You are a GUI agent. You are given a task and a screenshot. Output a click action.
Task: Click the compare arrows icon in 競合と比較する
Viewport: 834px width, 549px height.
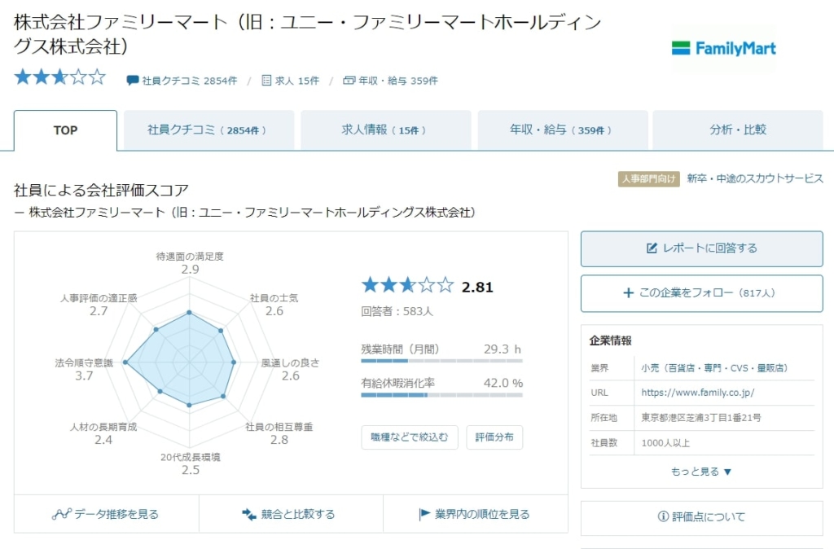click(249, 514)
